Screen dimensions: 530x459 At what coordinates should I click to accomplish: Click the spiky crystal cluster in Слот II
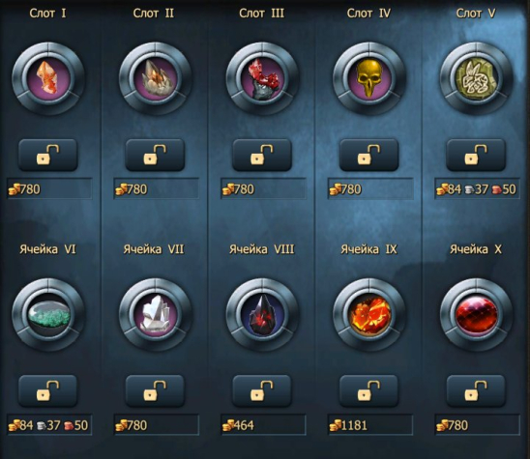[155, 78]
